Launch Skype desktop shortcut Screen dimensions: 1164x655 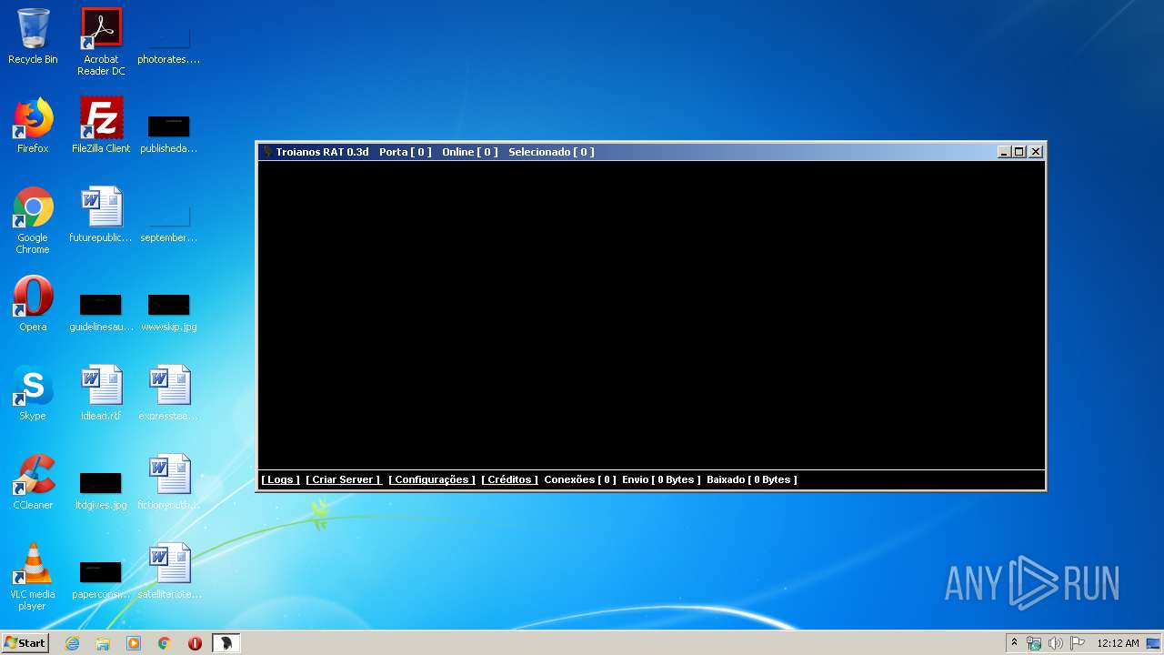pos(33,393)
